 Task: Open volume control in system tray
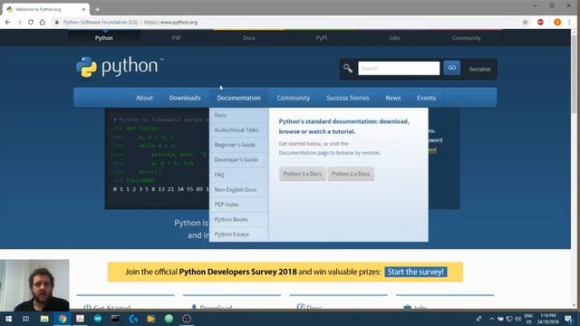pyautogui.click(x=517, y=319)
